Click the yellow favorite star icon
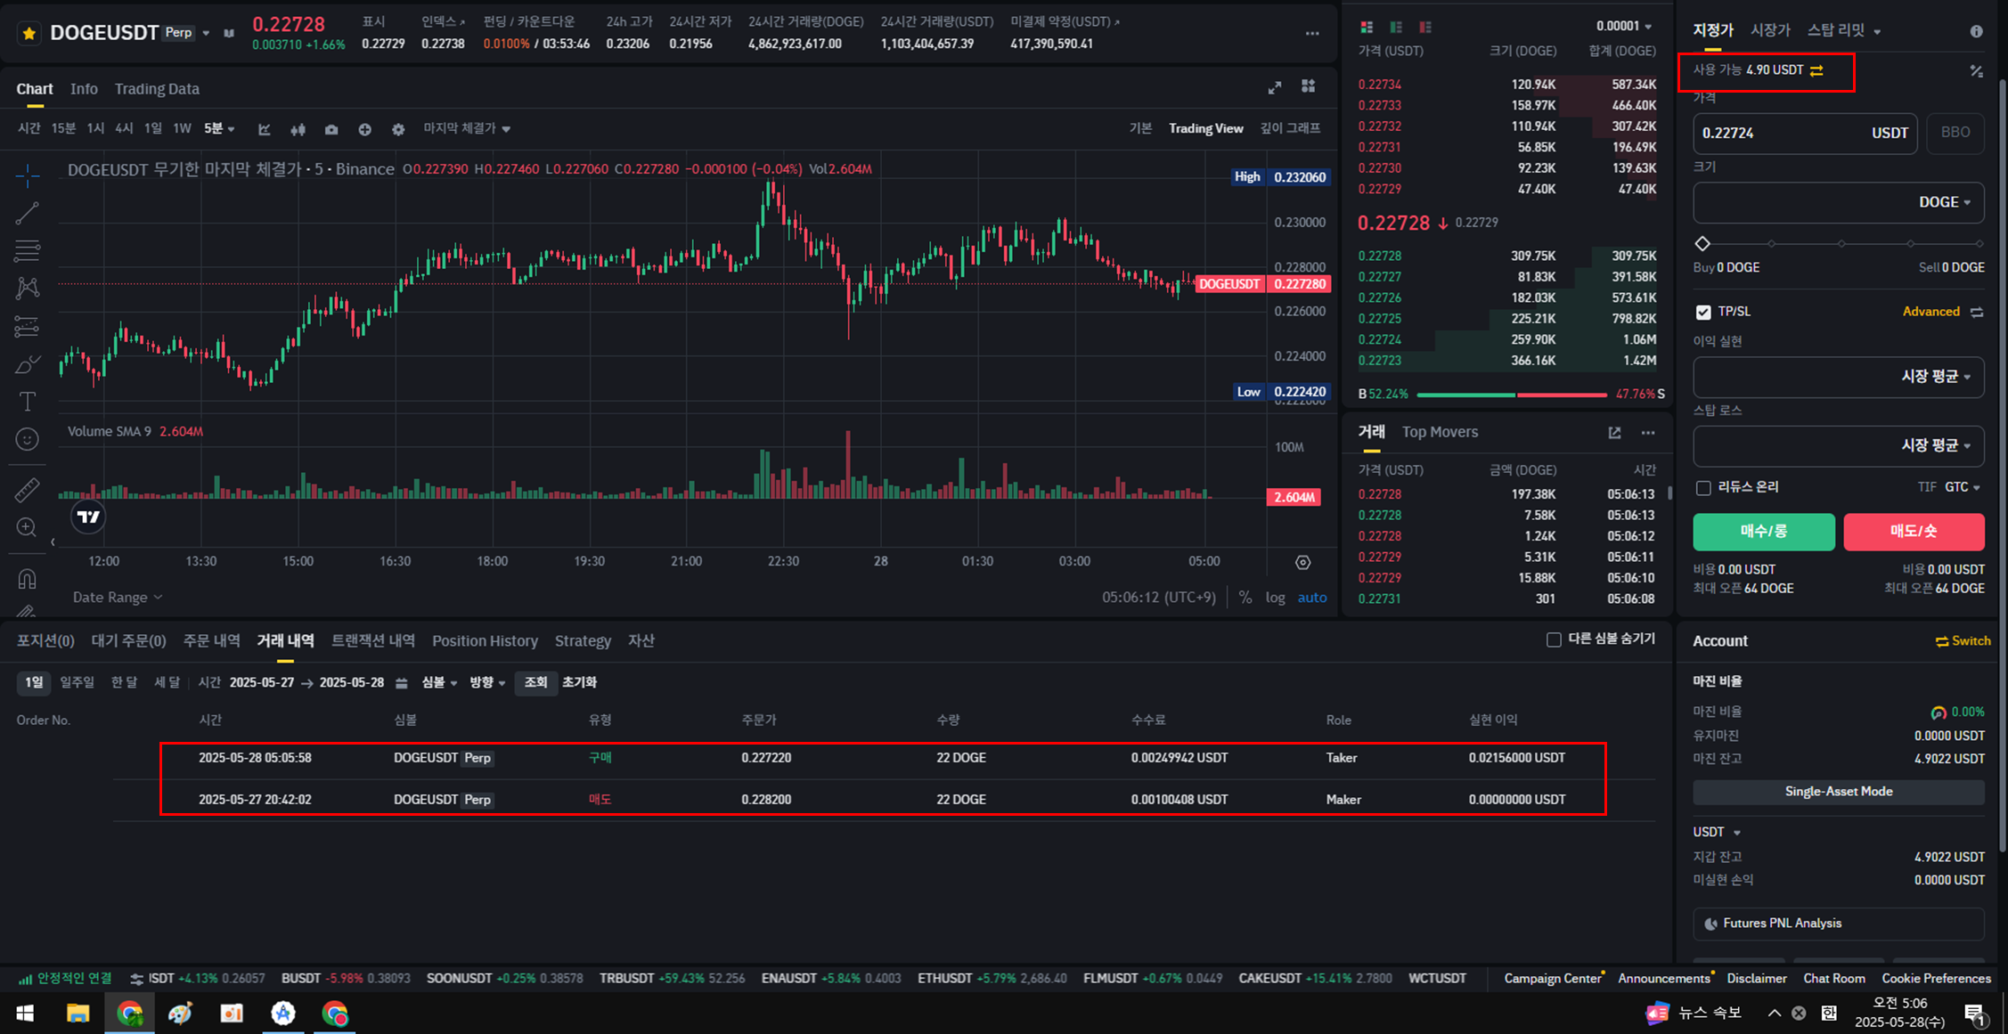 coord(29,33)
